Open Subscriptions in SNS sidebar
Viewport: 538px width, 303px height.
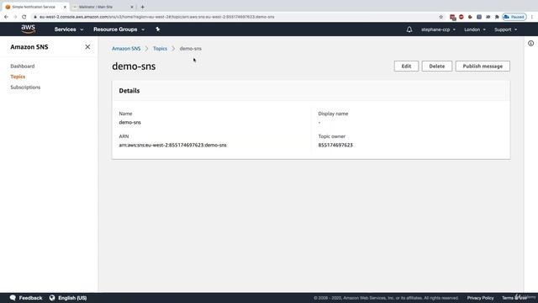(25, 88)
